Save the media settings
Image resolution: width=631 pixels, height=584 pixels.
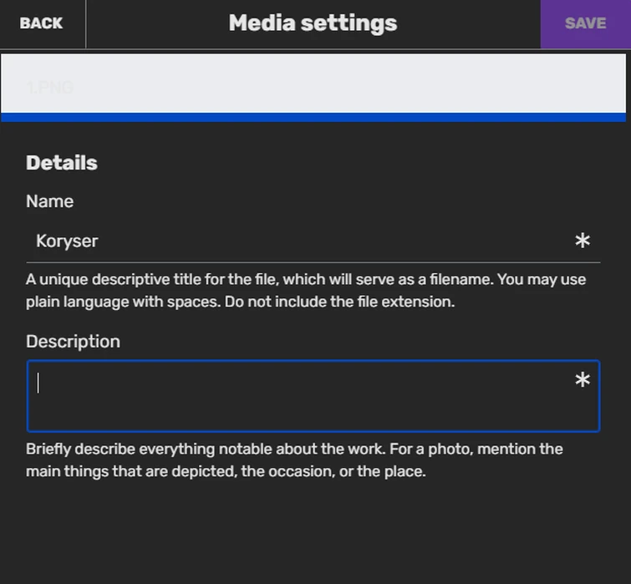(x=585, y=23)
